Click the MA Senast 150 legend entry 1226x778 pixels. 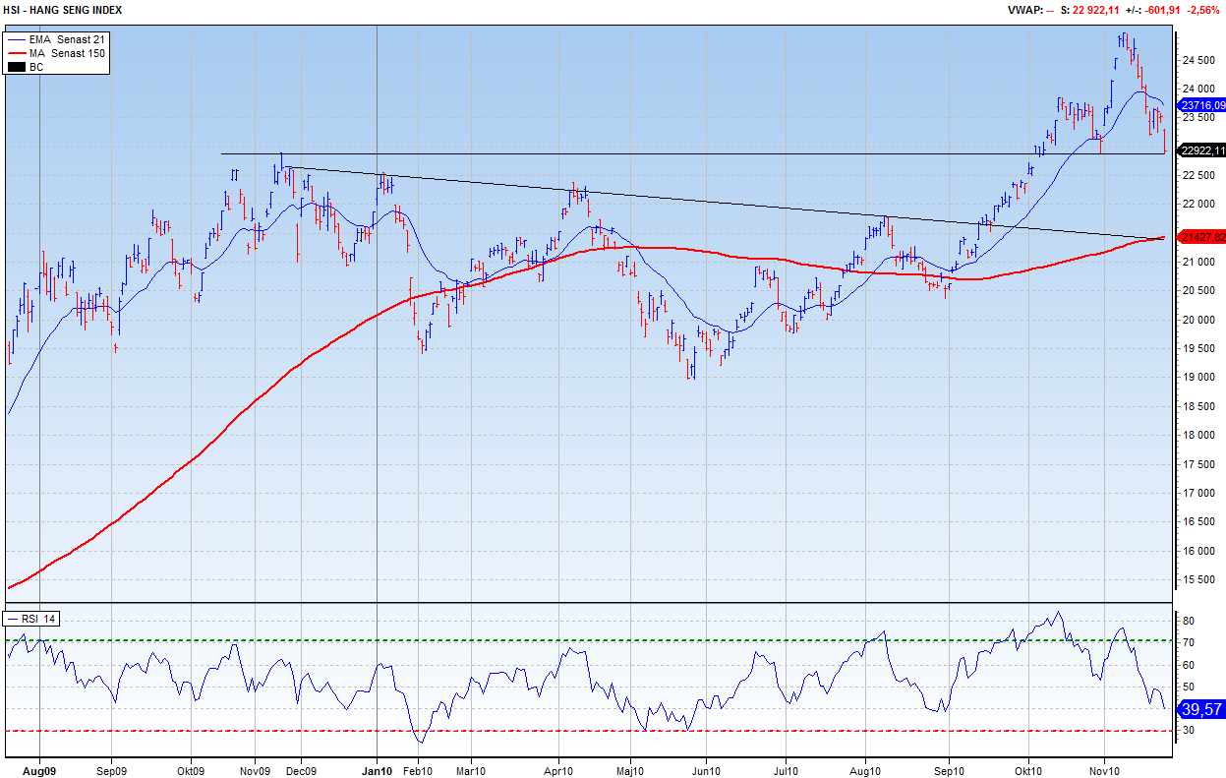pyautogui.click(x=67, y=53)
